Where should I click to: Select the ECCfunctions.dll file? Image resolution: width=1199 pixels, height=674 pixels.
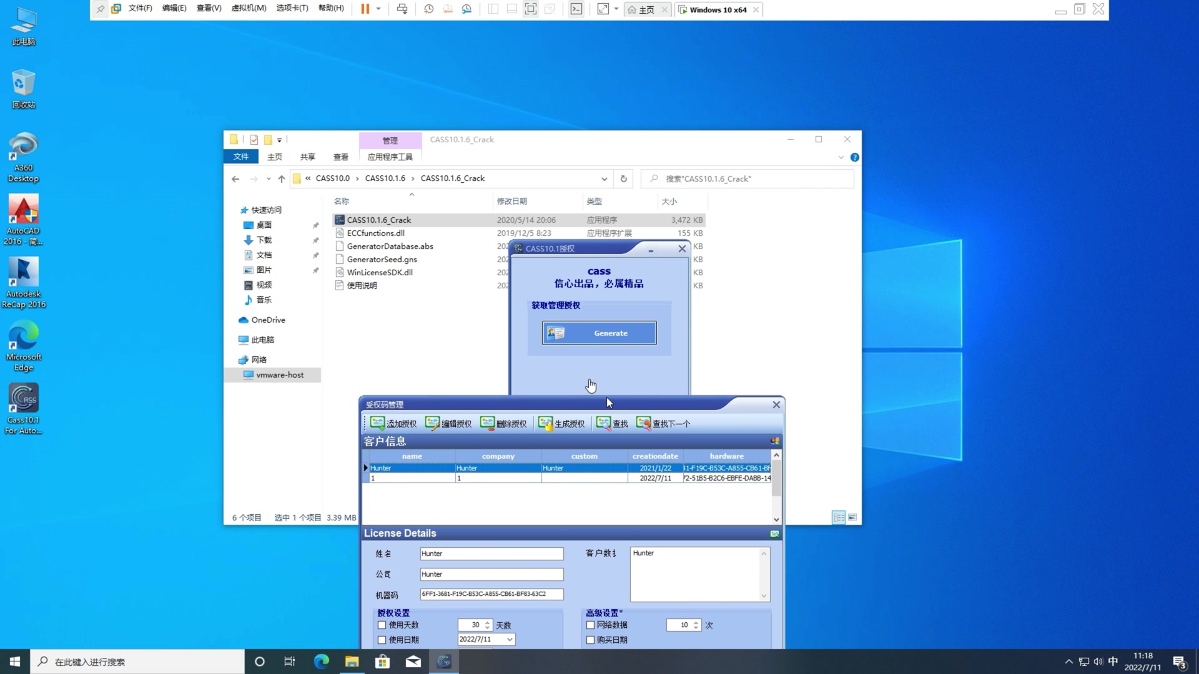[x=375, y=233]
